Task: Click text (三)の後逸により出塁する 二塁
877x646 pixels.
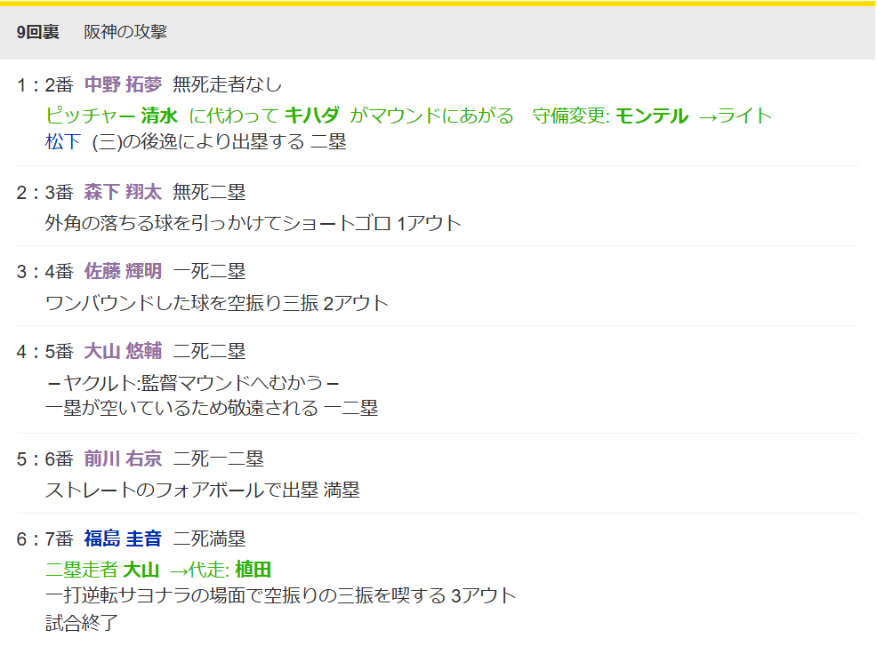Action: coord(219,142)
